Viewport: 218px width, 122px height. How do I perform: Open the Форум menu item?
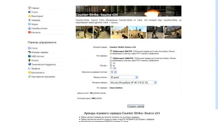[34, 24]
